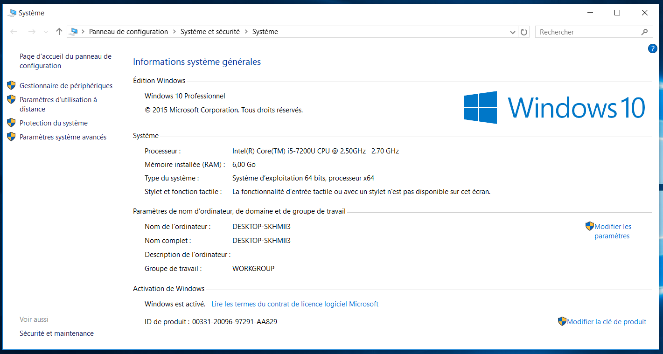The image size is (663, 354).
Task: Open Page d'accueil du panneau de configuration
Action: coord(65,61)
